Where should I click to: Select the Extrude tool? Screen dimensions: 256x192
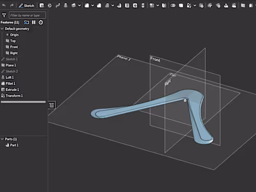tap(41, 6)
